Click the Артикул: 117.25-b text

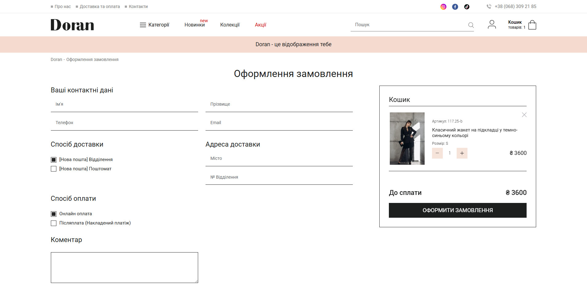(447, 121)
